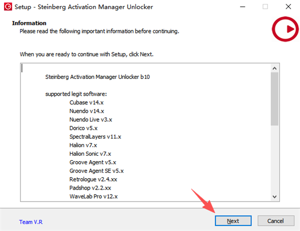This screenshot has width=300, height=231.
Task: Click the Nuendo Live v3.x line
Action: [91, 119]
